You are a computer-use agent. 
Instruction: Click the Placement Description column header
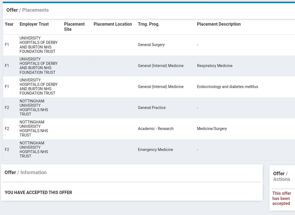219,24
